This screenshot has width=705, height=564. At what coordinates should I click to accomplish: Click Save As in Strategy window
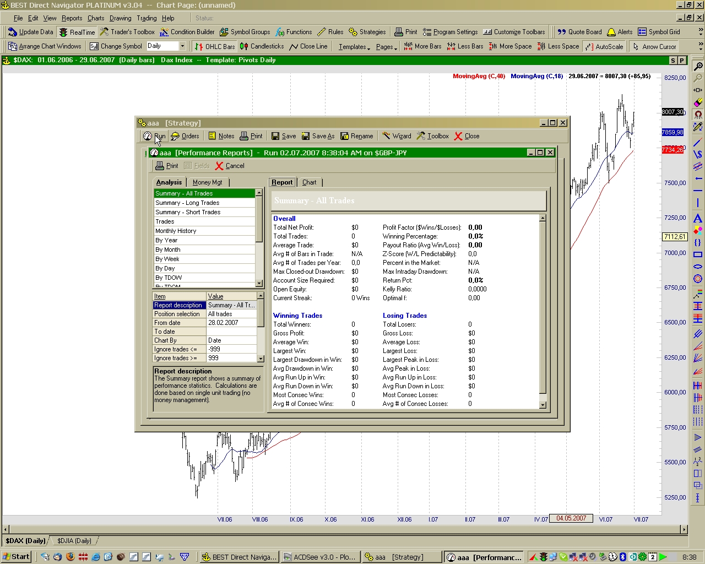pyautogui.click(x=318, y=136)
